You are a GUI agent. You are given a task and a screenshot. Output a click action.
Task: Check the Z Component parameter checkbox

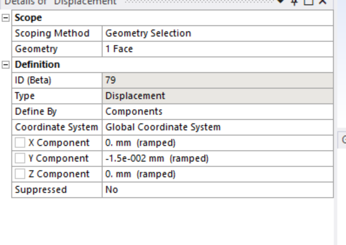point(20,174)
